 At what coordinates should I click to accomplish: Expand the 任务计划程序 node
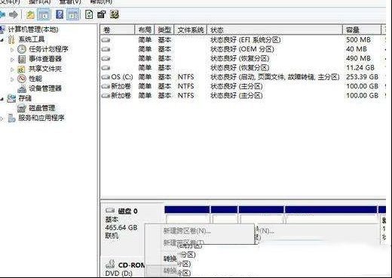(12, 50)
